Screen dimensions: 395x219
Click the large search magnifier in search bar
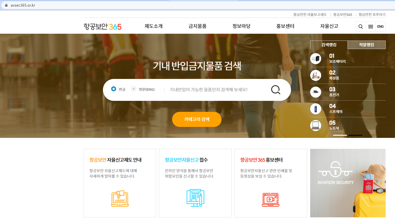coord(276,90)
